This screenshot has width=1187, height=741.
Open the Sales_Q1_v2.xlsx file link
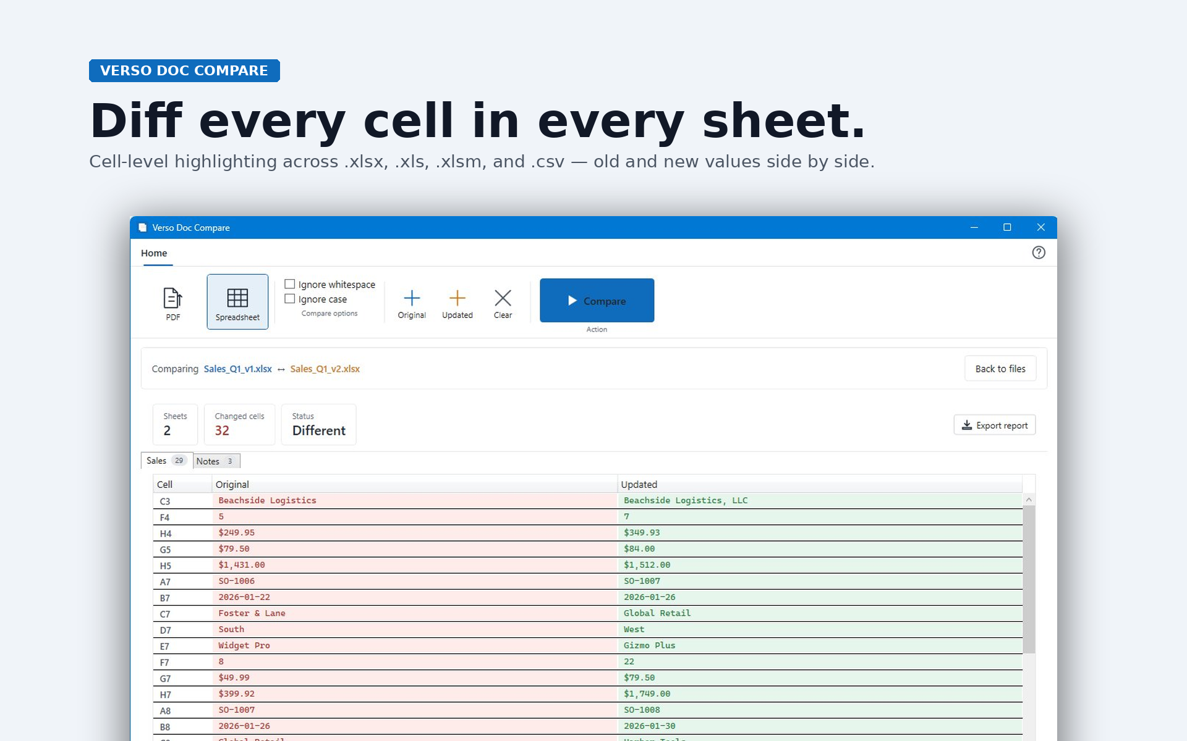325,369
